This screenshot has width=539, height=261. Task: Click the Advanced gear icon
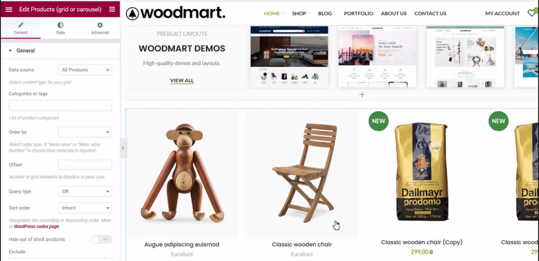click(x=100, y=25)
